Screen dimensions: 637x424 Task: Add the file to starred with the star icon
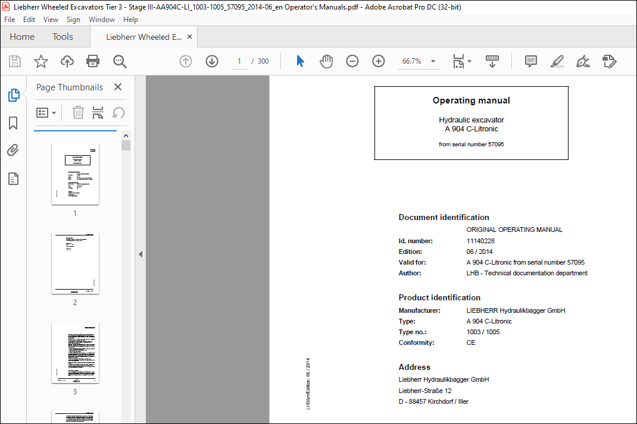click(x=41, y=61)
